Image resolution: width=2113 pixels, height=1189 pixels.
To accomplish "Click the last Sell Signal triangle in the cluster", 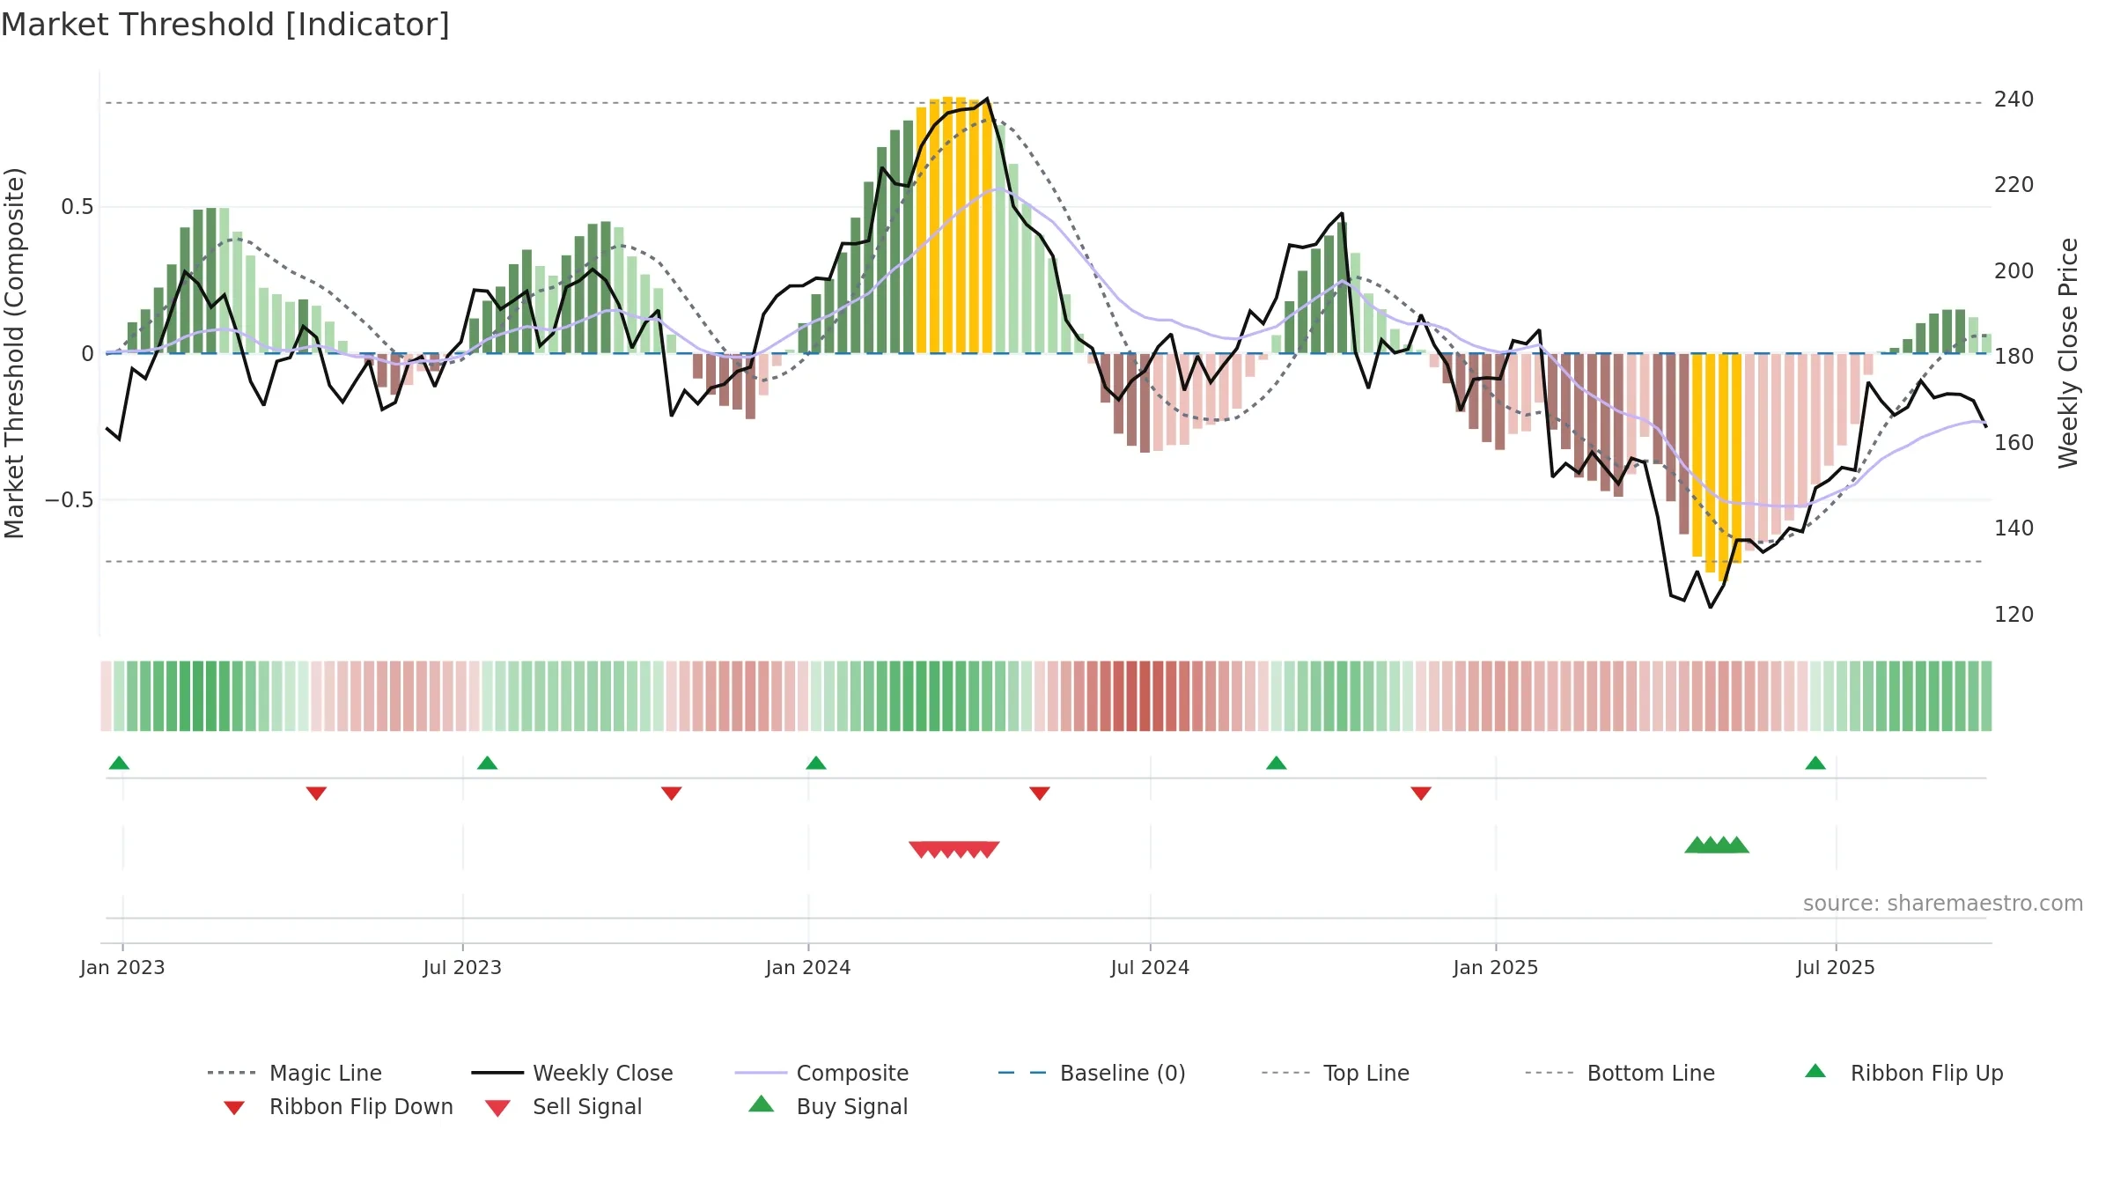I will coord(988,849).
